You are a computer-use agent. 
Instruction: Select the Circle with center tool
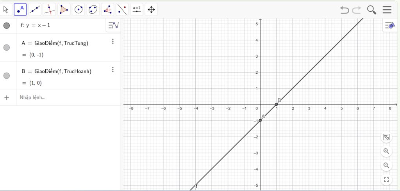(79, 10)
